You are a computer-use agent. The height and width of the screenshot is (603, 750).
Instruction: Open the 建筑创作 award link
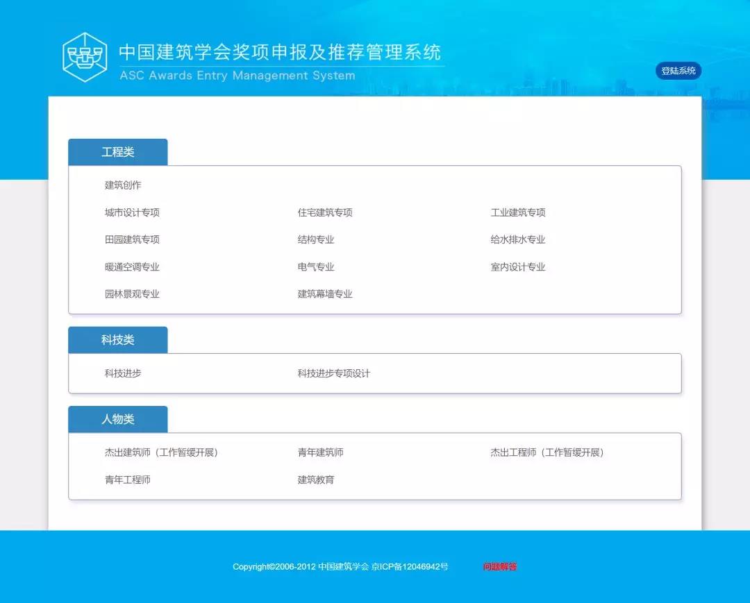[x=123, y=185]
